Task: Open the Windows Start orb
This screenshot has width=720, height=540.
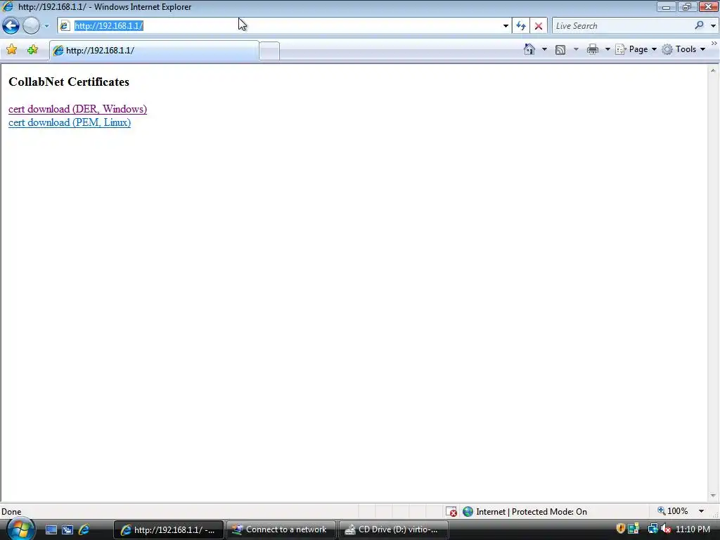Action: 20,529
